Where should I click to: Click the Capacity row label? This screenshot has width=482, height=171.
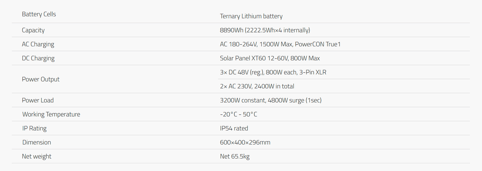click(33, 30)
